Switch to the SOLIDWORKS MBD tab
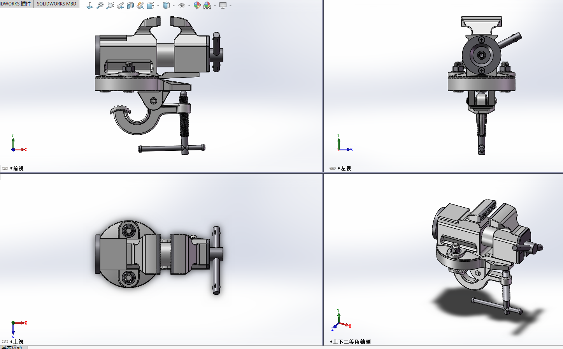Image resolution: width=563 pixels, height=349 pixels. 56,4
